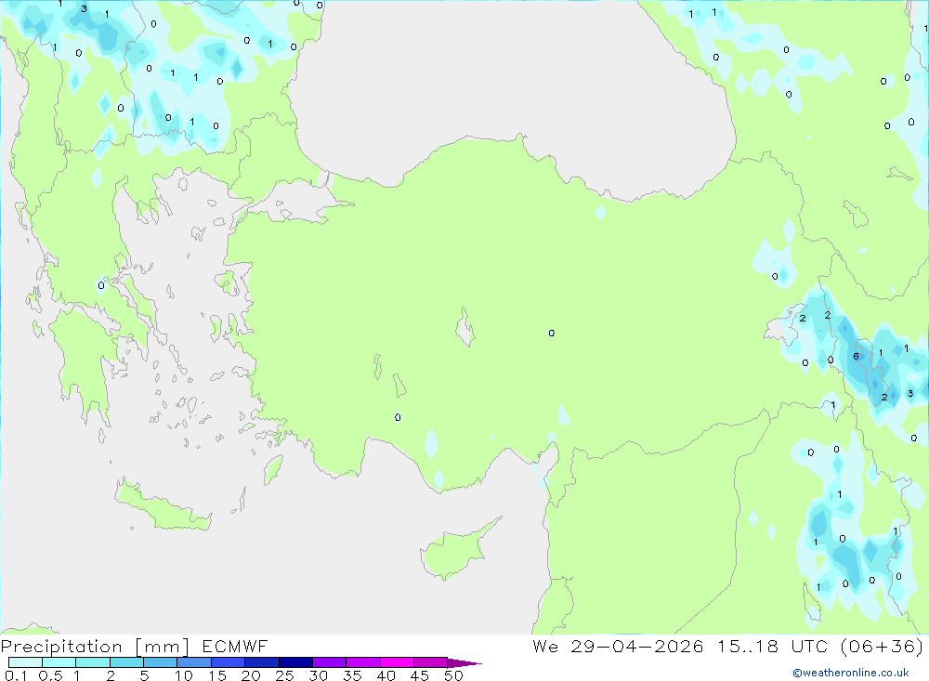This screenshot has height=681, width=929.
Task: Click the "[mm]" unit label
Action: click(x=163, y=647)
